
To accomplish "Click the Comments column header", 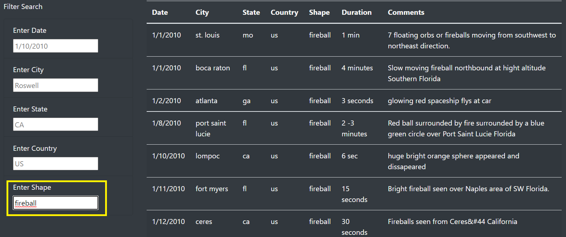I will [406, 12].
